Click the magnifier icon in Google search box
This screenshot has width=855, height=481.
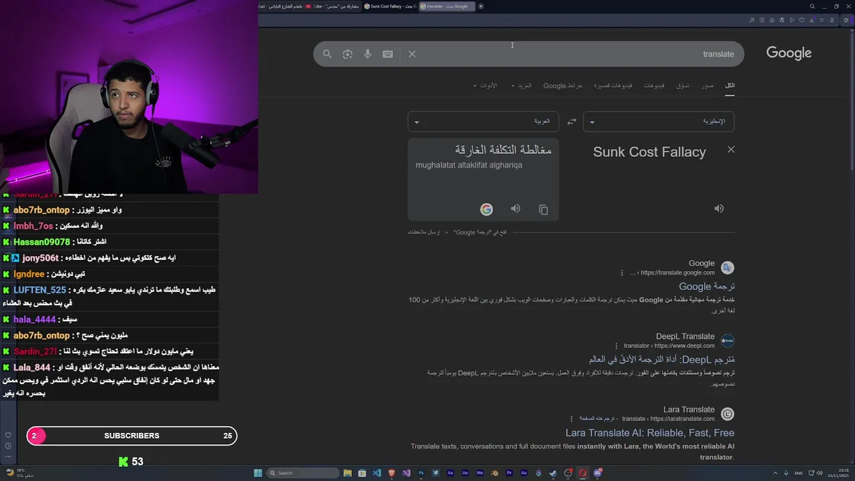[327, 54]
